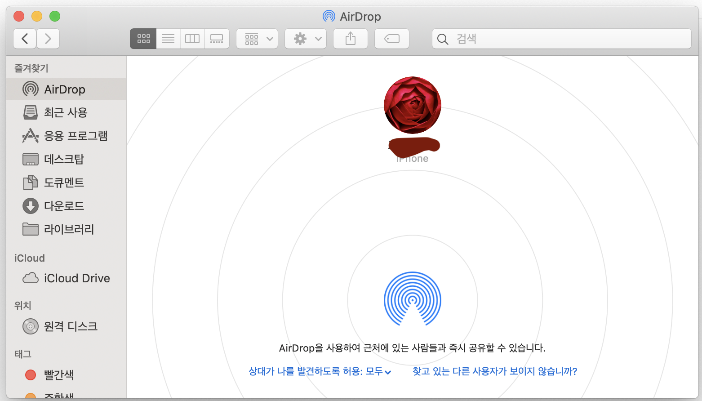Click the iCloud section header
Image resolution: width=702 pixels, height=401 pixels.
pos(30,258)
